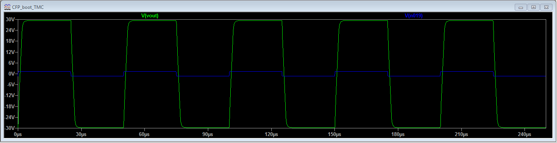Click the V(vout) trace label
The image size is (557, 143).
point(150,16)
